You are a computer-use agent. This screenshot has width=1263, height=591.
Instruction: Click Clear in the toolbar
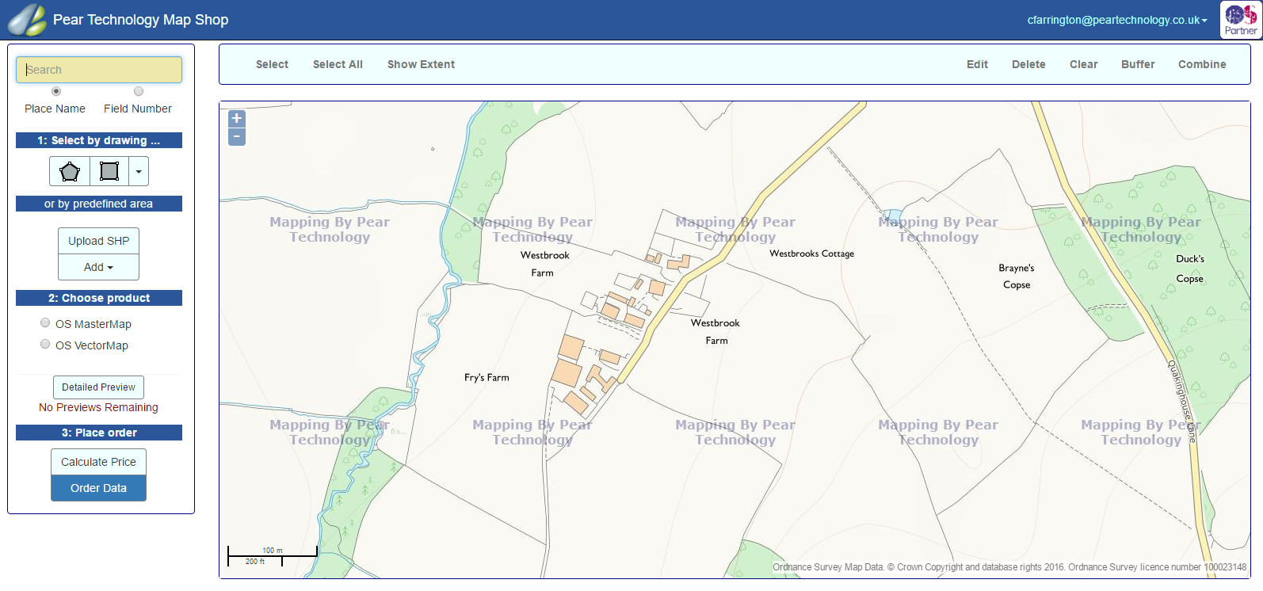[x=1083, y=64]
